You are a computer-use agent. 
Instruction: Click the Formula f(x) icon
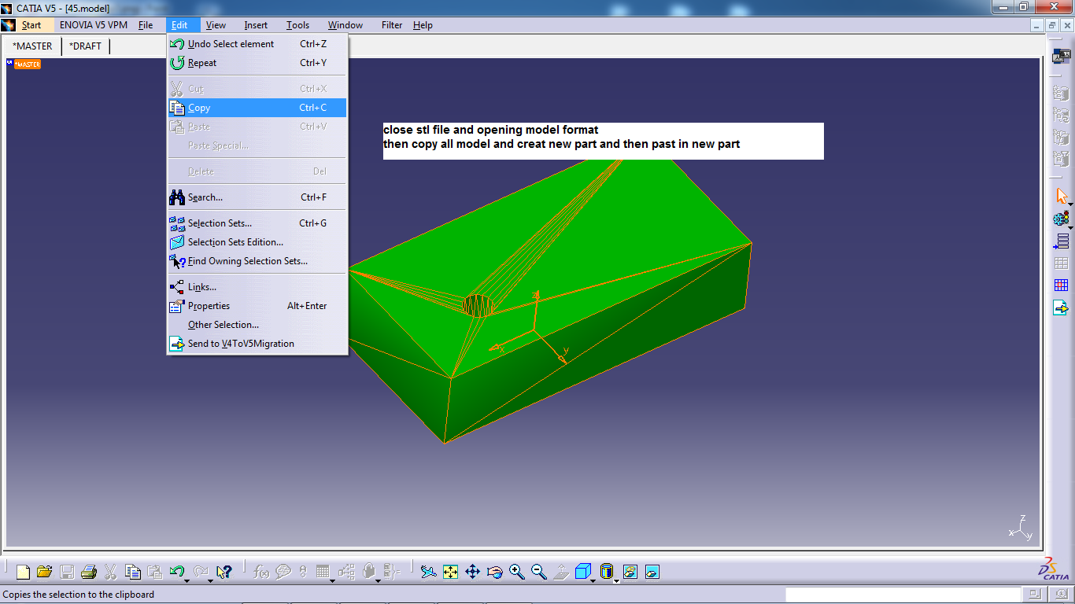(x=262, y=573)
